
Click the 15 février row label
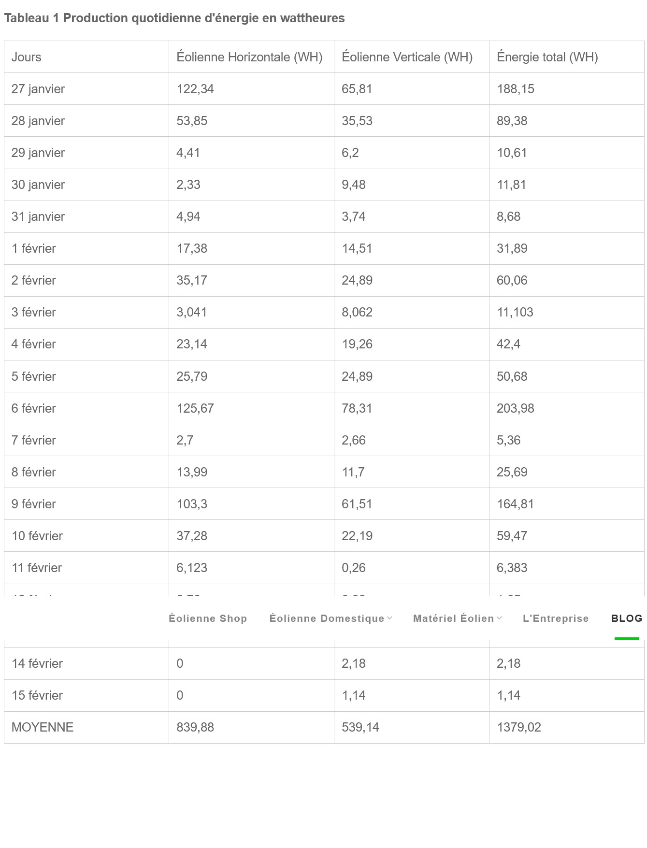37,695
